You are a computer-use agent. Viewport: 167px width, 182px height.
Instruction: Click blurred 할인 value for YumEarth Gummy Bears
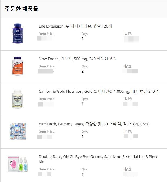131,136
